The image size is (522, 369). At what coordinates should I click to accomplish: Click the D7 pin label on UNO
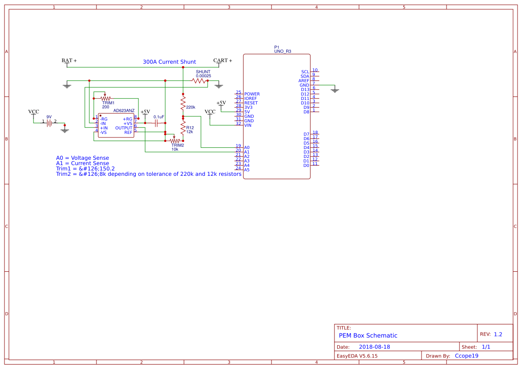[306, 134]
